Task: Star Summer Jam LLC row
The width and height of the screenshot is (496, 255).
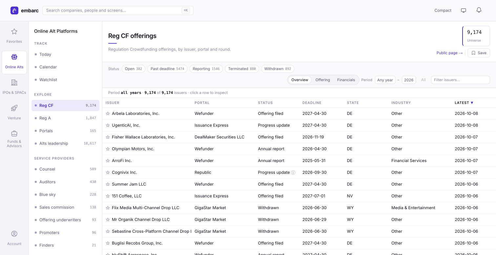Action: [108, 184]
